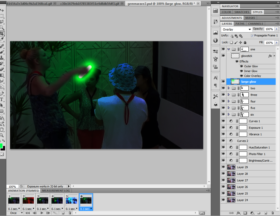Screen dimensions: 280x216
Task: Click the lock all icon in Layers
Action: 245,42
